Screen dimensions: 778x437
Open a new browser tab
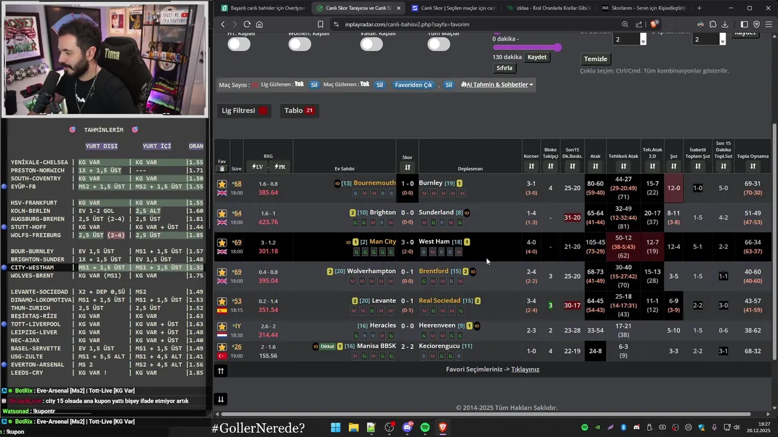click(699, 8)
